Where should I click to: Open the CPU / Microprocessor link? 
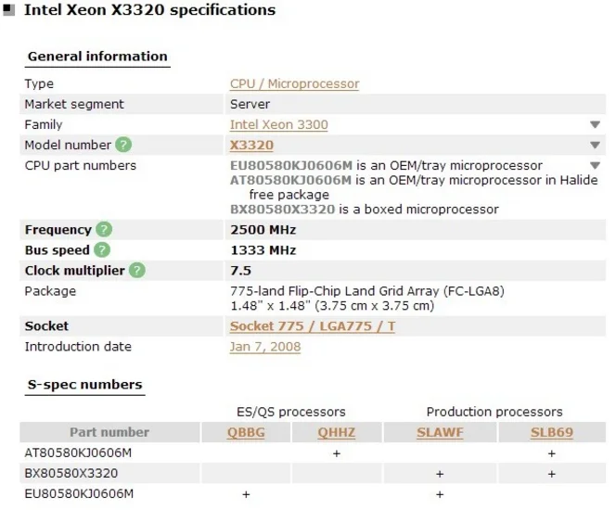(294, 83)
